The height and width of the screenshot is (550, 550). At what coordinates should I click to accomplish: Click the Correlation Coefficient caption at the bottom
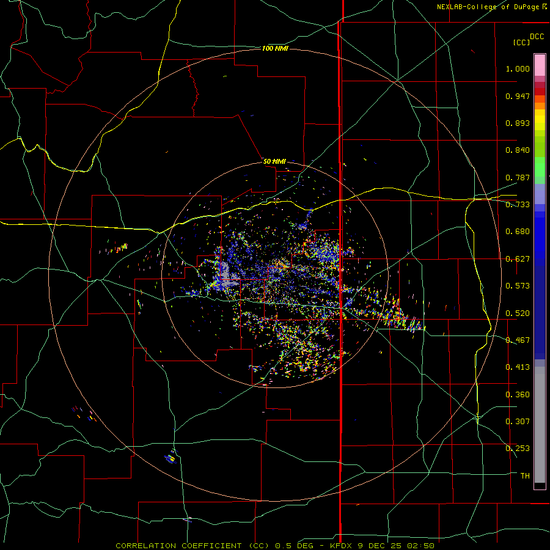pos(275,546)
